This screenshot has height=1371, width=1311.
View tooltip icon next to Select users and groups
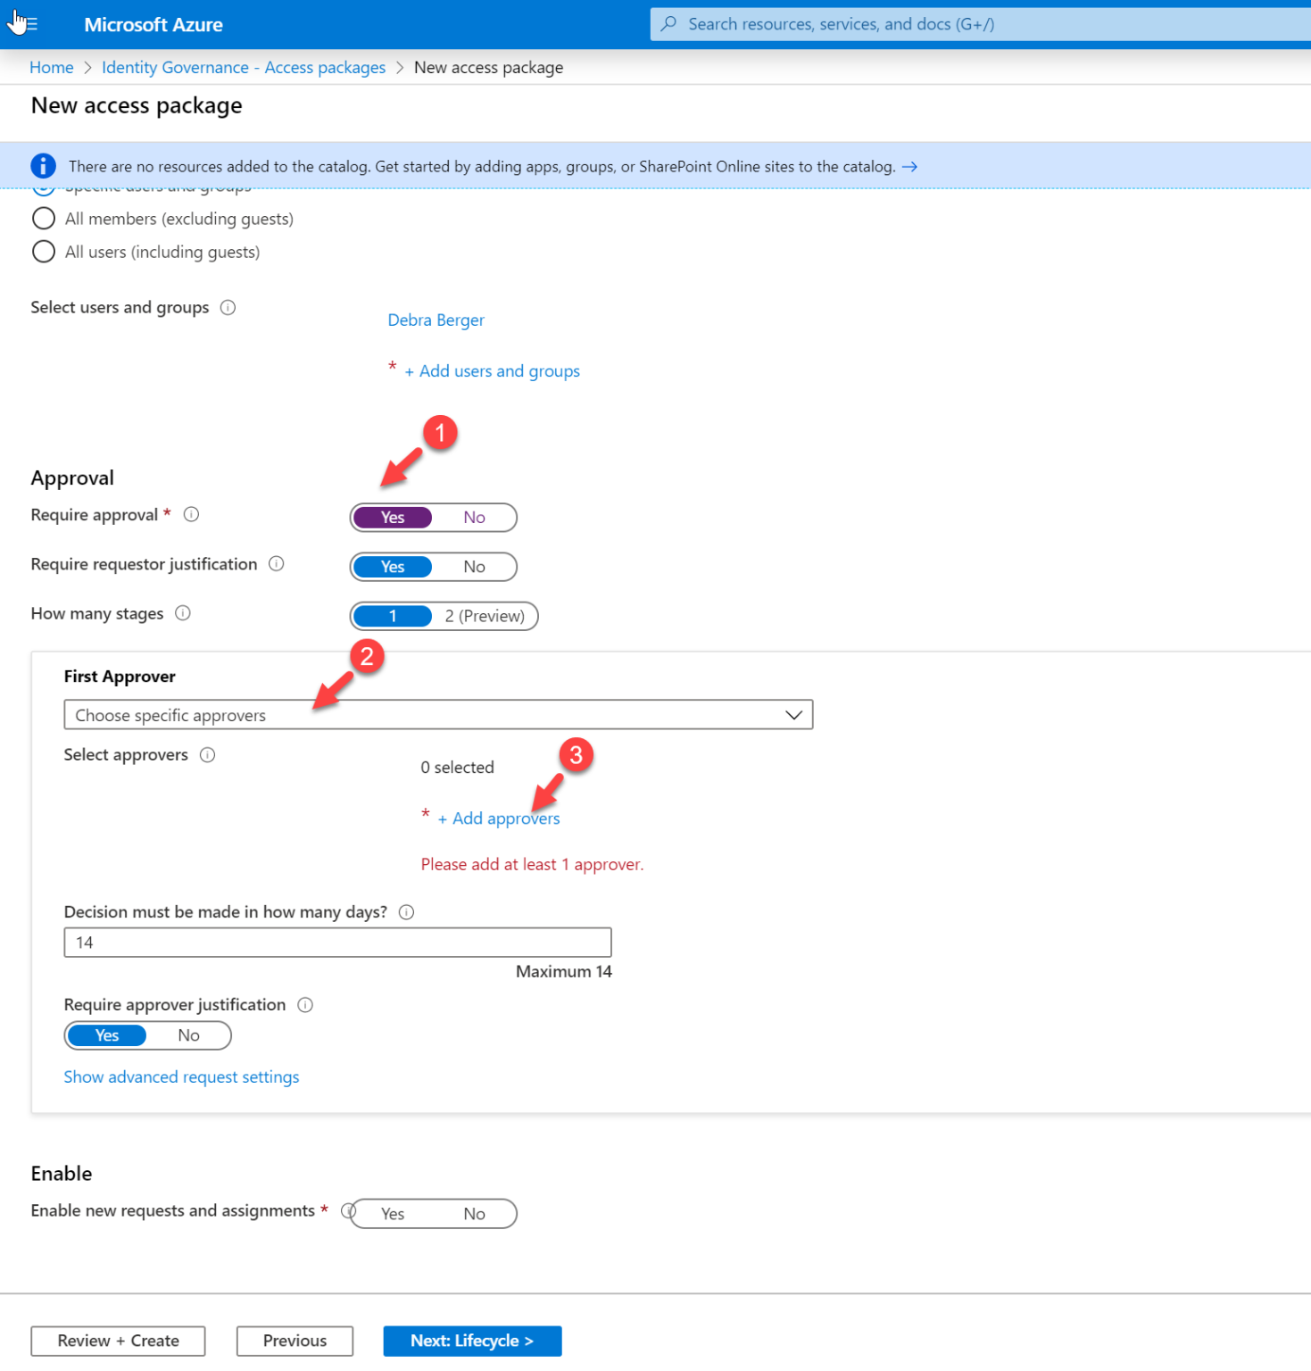tap(228, 307)
